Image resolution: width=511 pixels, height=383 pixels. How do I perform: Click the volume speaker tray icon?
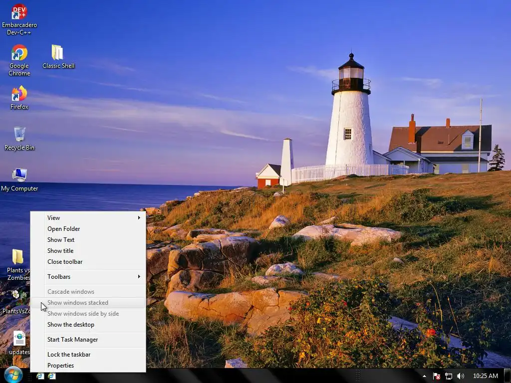click(x=460, y=376)
